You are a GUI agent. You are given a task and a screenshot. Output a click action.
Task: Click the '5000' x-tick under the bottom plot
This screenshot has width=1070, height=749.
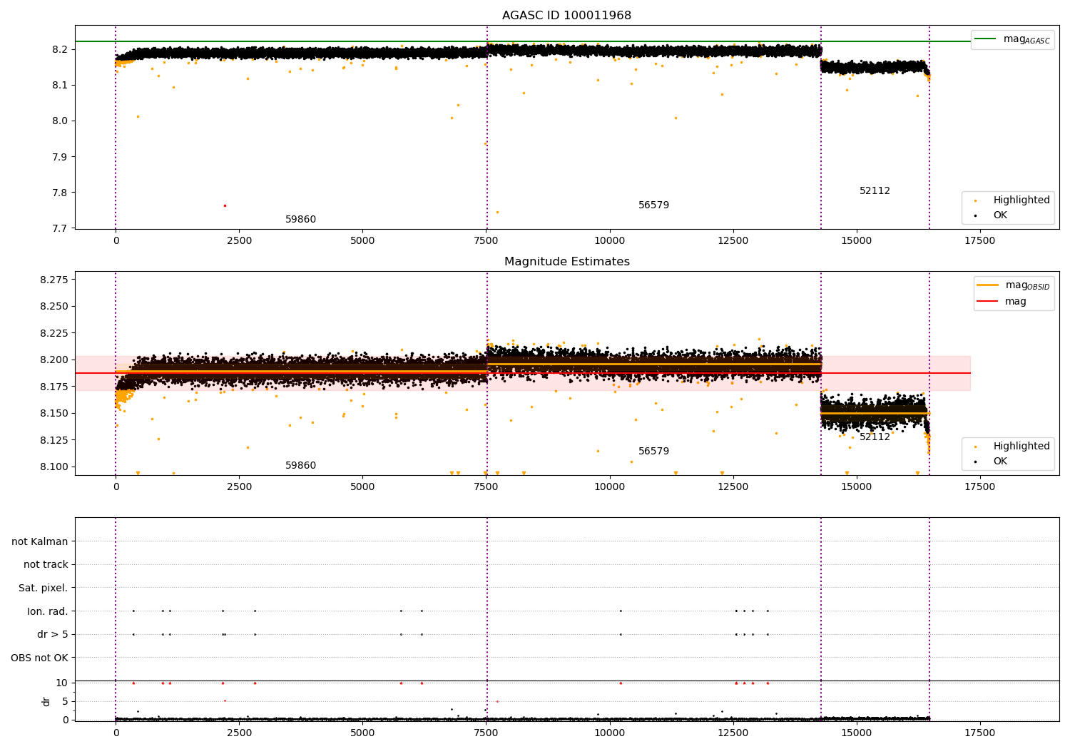(362, 733)
